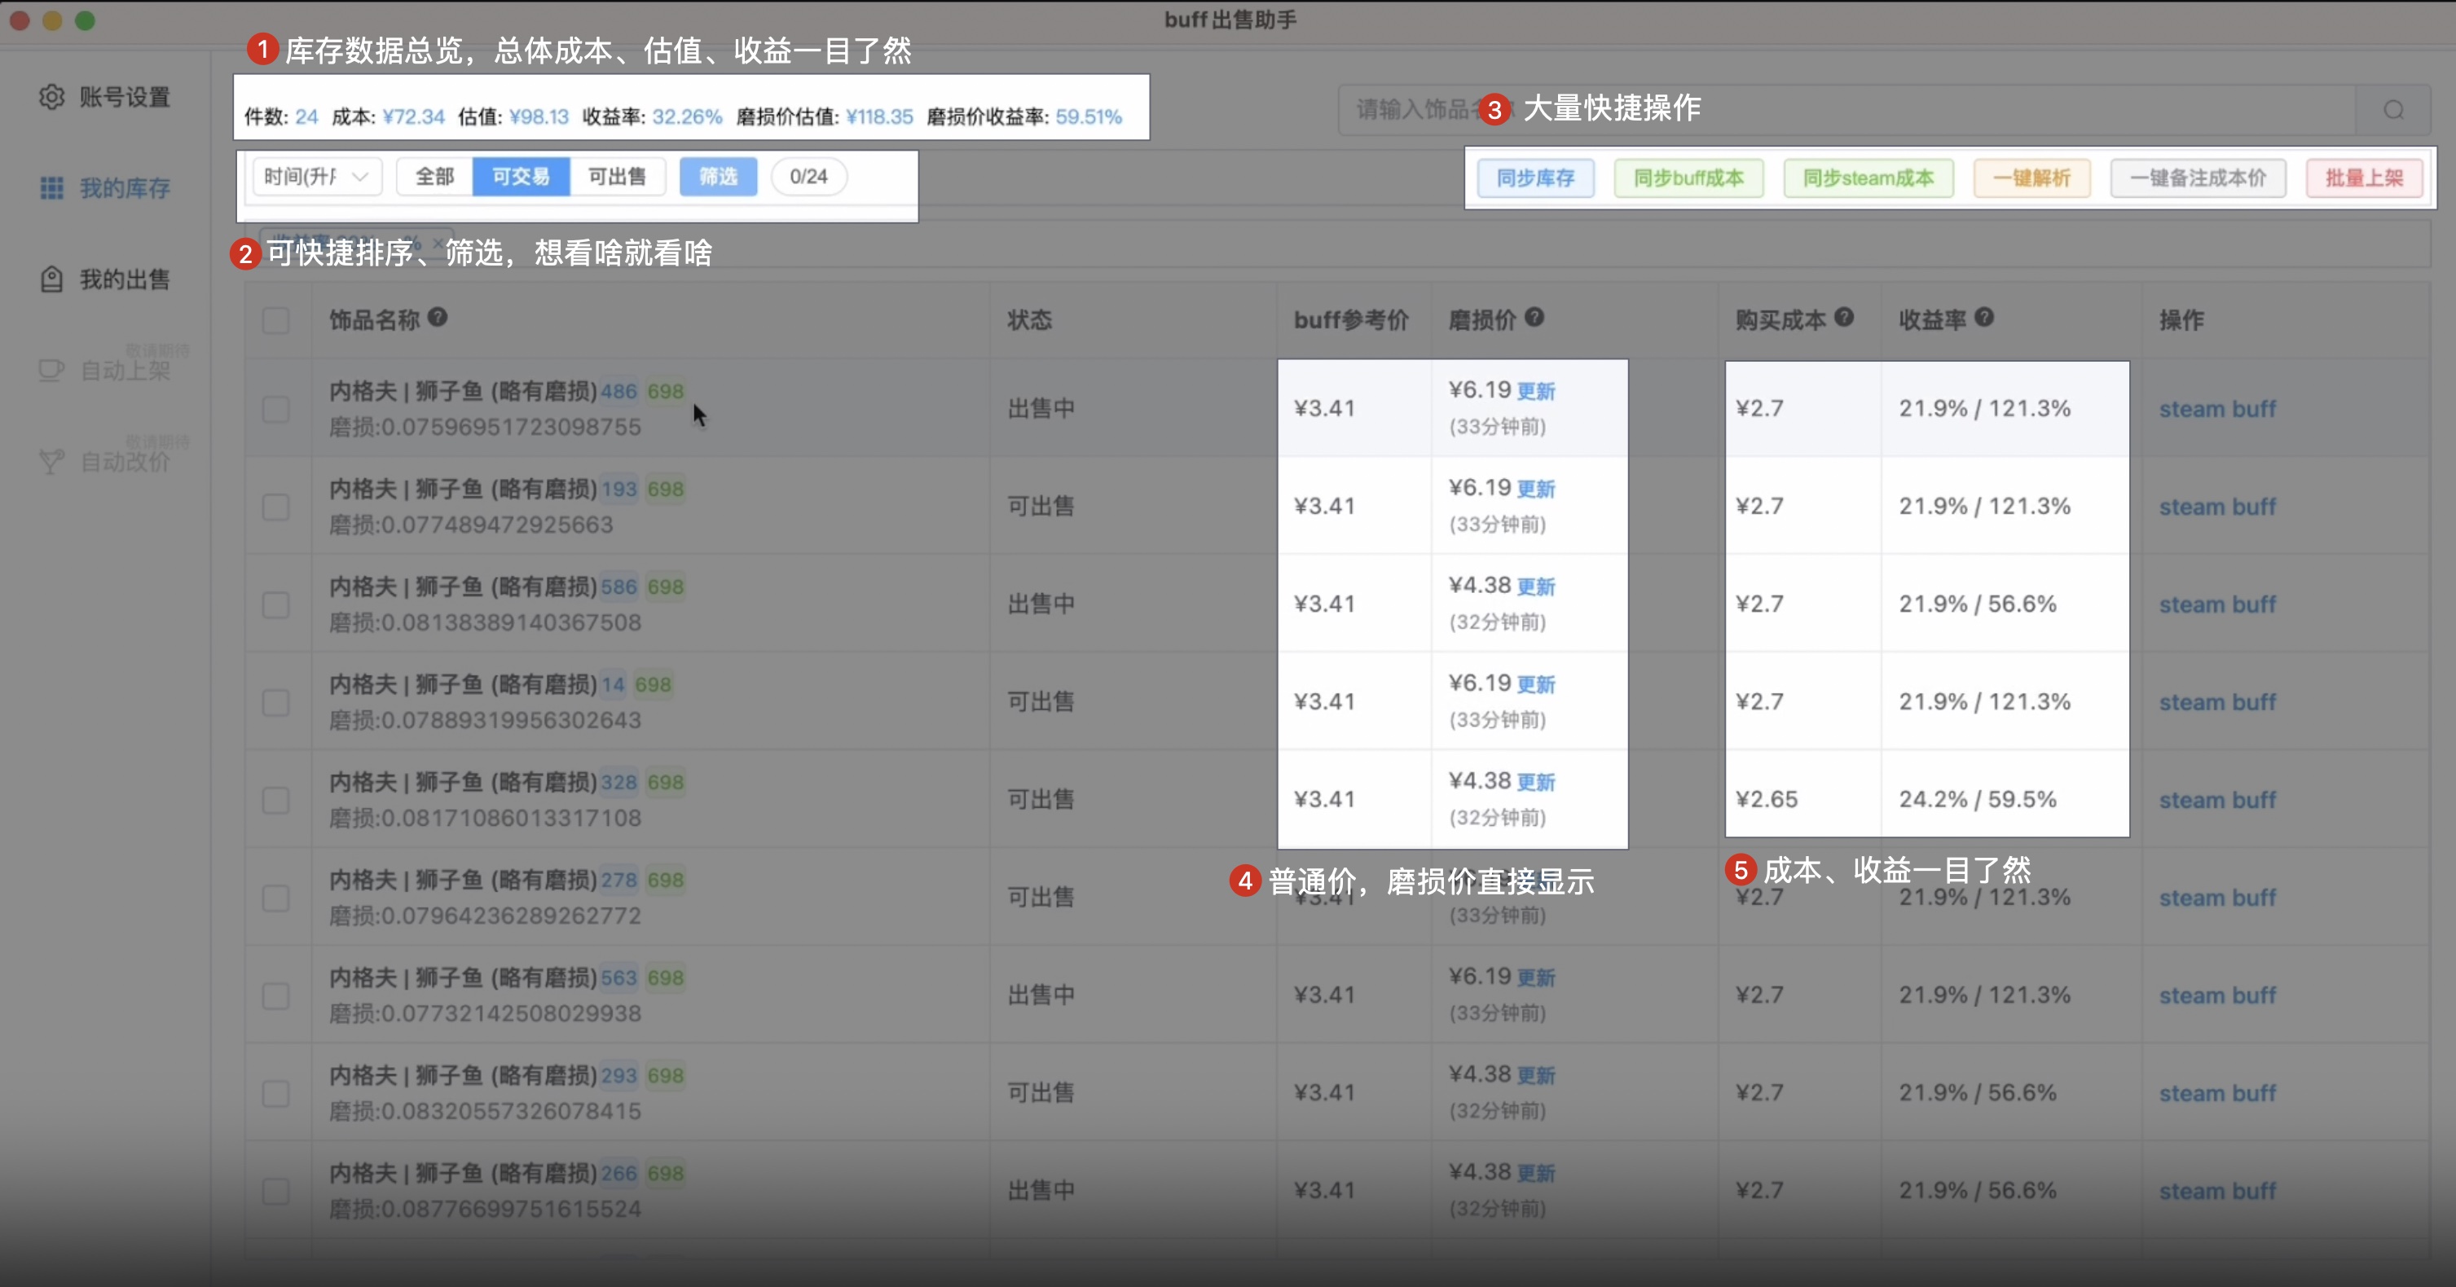Click the 一键备注成本价 button

click(x=2199, y=178)
